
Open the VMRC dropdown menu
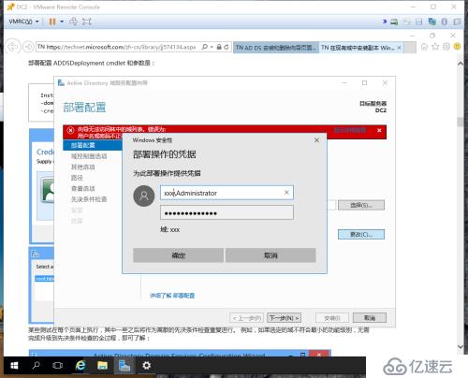[x=23, y=22]
